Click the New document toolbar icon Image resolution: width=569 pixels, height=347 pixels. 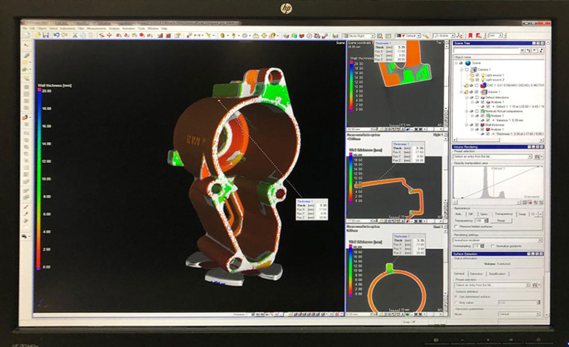(x=27, y=35)
